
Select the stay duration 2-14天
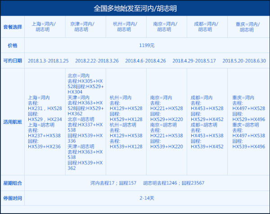[147, 198]
